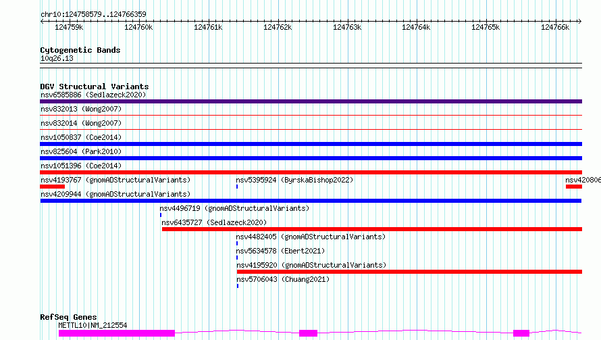The image size is (601, 340).
Task: Open nsv4193767 (gnomADStructuralVariants) label
Action: [115, 180]
